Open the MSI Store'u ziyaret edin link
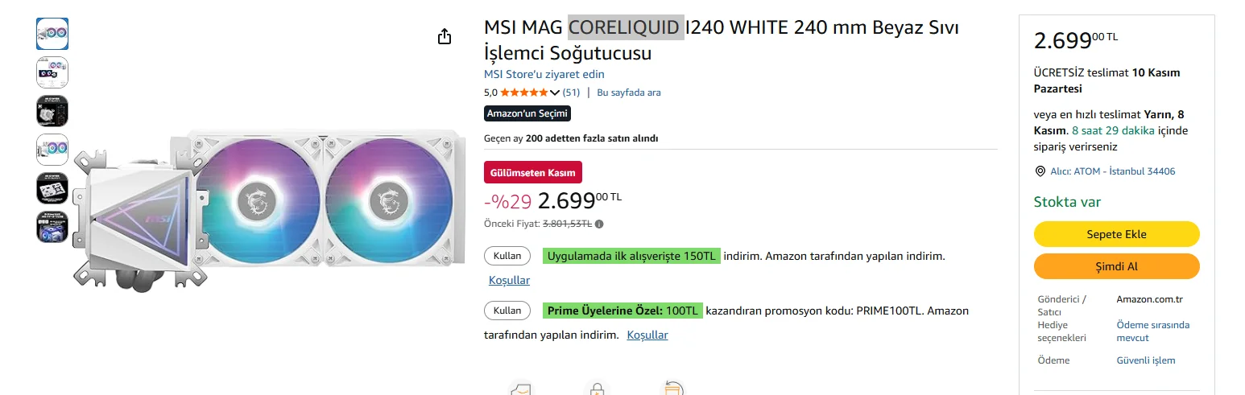Screen dimensions: 1245x395 coord(544,74)
